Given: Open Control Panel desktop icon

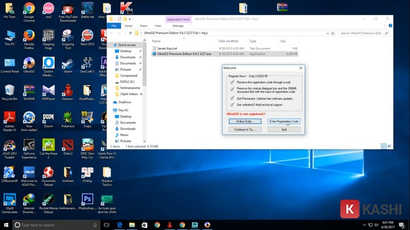Looking at the screenshot, I should (x=10, y=65).
